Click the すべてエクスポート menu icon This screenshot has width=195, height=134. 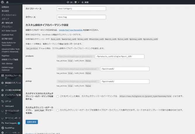point(3,111)
